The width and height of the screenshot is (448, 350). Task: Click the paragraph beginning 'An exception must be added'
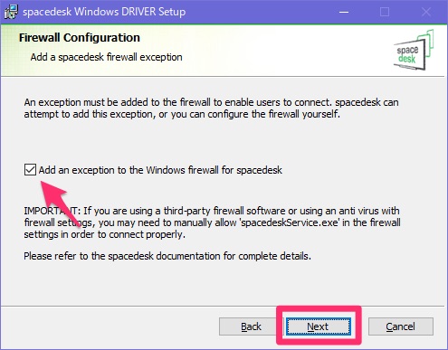tap(211, 108)
